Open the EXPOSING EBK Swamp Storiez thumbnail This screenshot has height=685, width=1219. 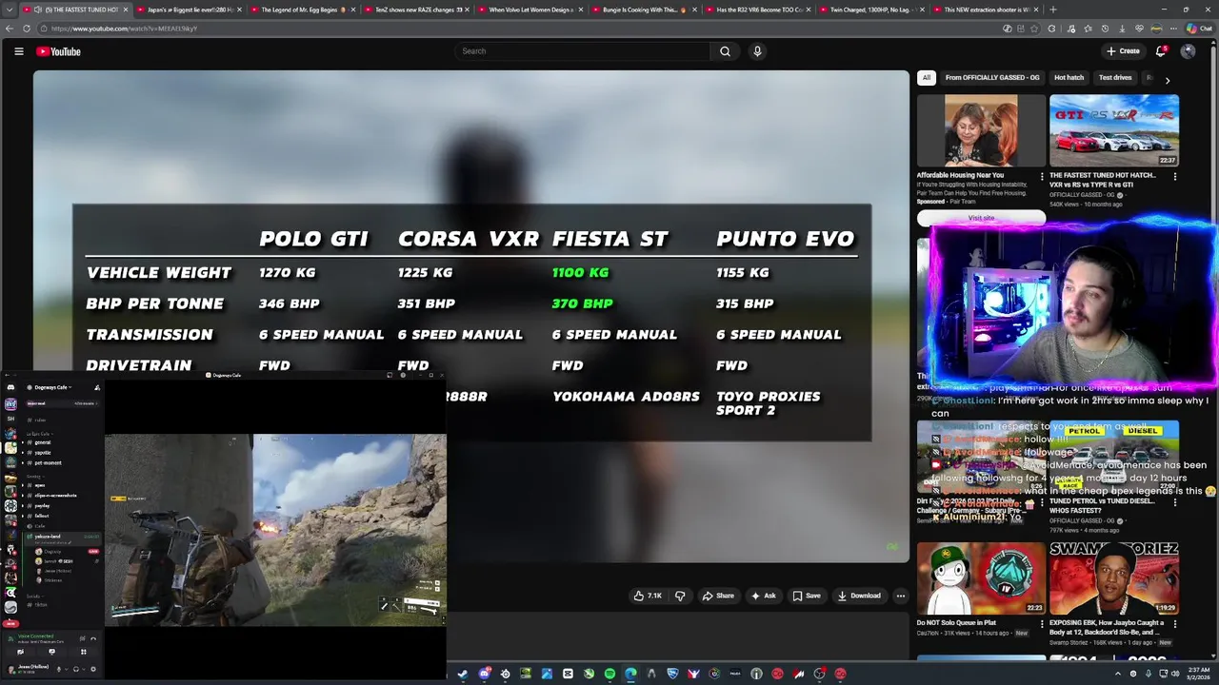[x=1114, y=578]
